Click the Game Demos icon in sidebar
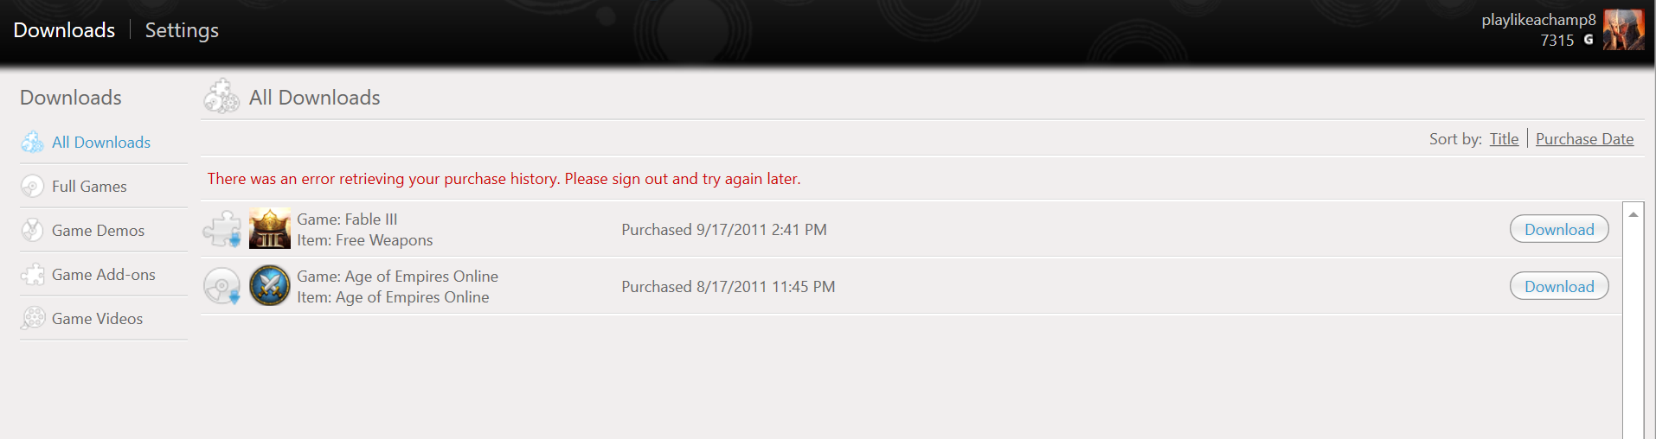 [33, 230]
